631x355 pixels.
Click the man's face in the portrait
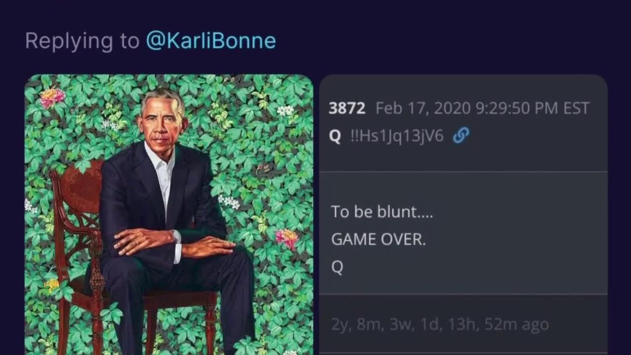click(162, 122)
